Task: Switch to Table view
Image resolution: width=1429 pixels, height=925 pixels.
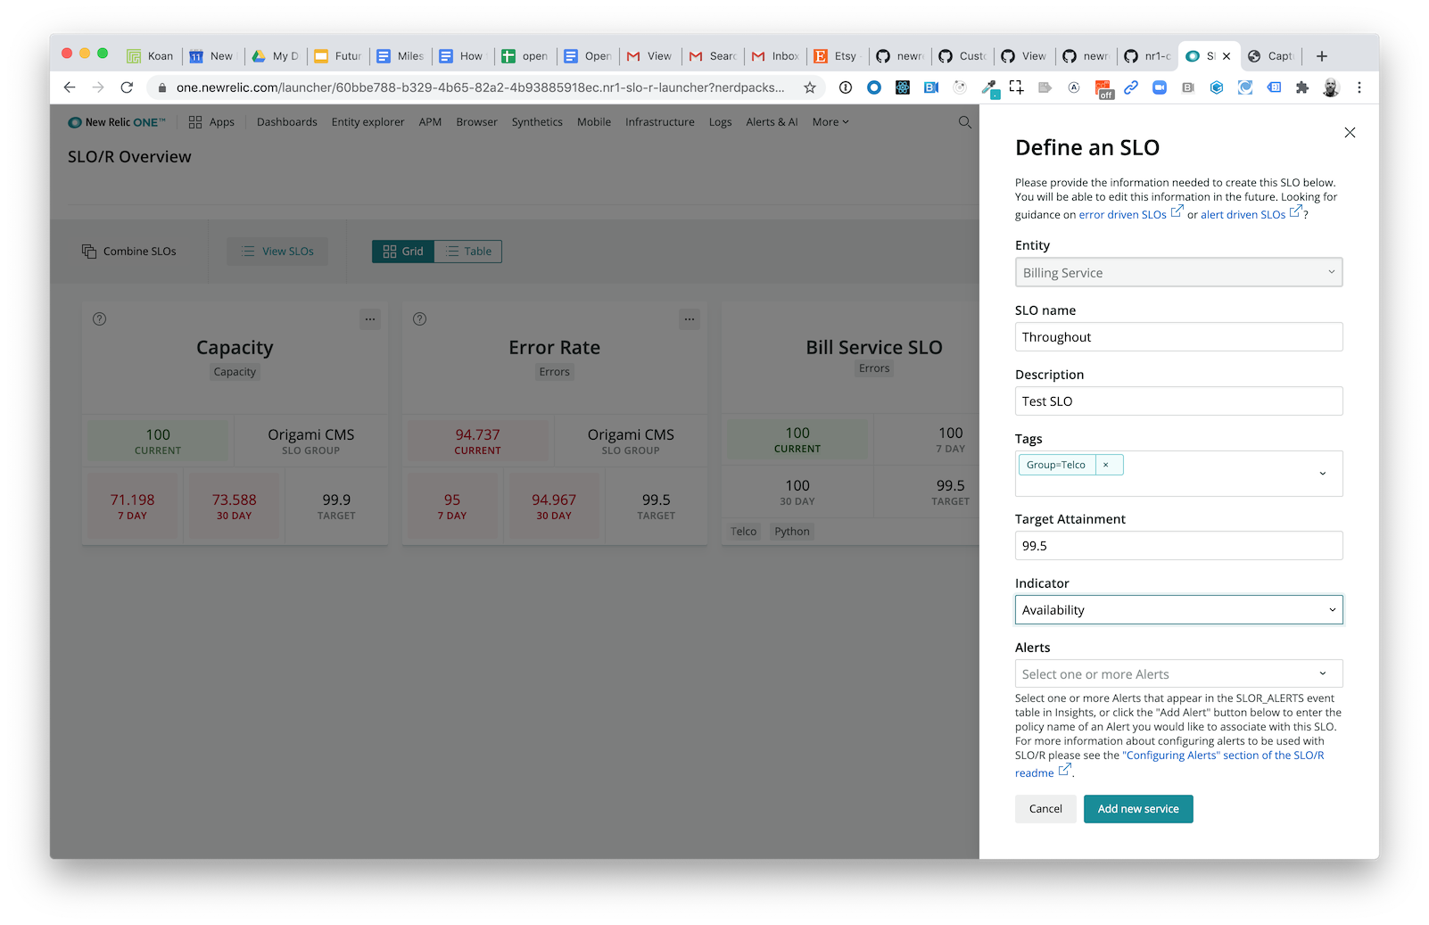Action: tap(468, 252)
